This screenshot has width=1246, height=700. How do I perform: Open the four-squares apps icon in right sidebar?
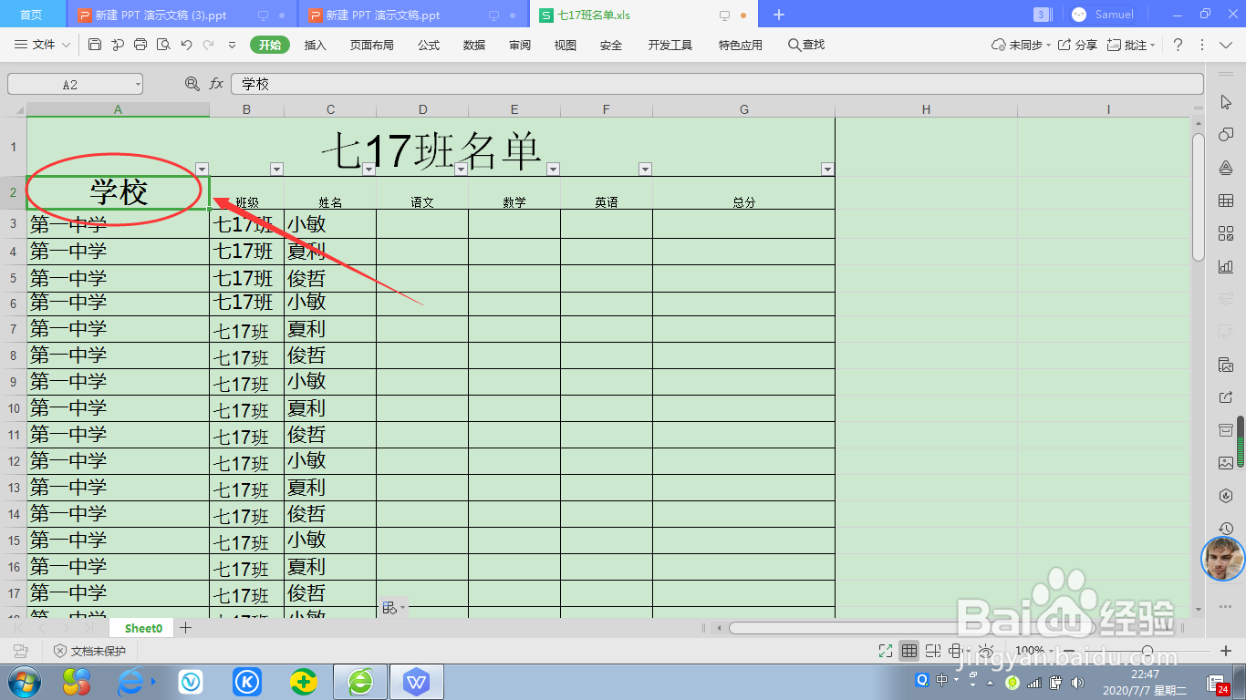(x=1226, y=233)
